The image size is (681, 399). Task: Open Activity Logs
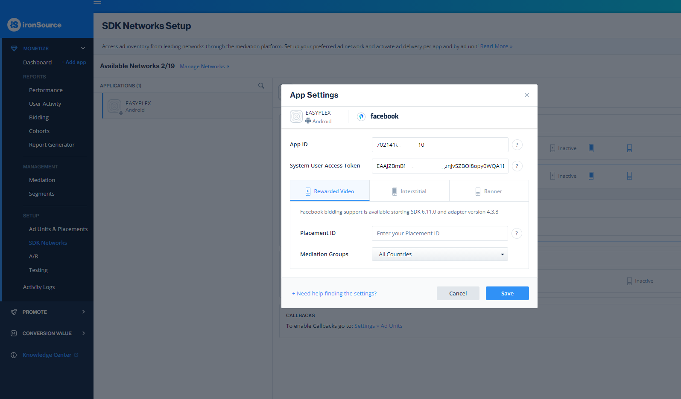39,287
